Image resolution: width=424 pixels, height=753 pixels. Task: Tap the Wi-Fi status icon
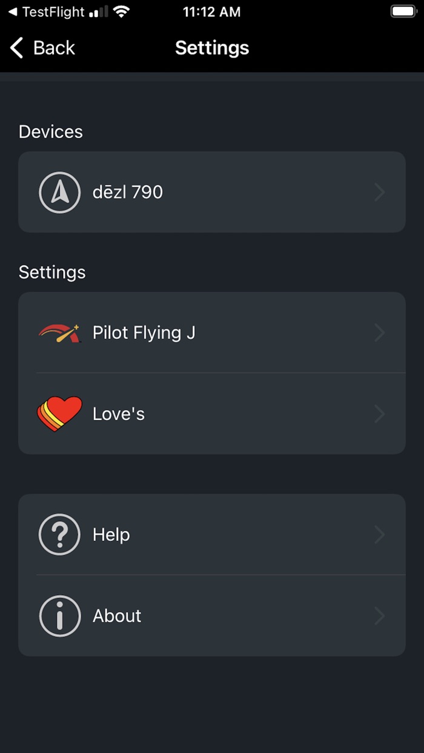122,12
